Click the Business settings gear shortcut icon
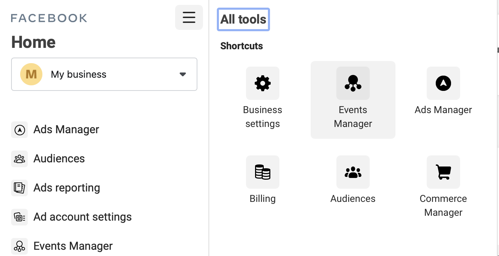This screenshot has width=499, height=256. tap(263, 83)
